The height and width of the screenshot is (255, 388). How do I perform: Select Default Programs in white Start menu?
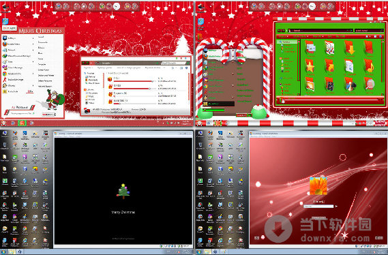pos(45,81)
